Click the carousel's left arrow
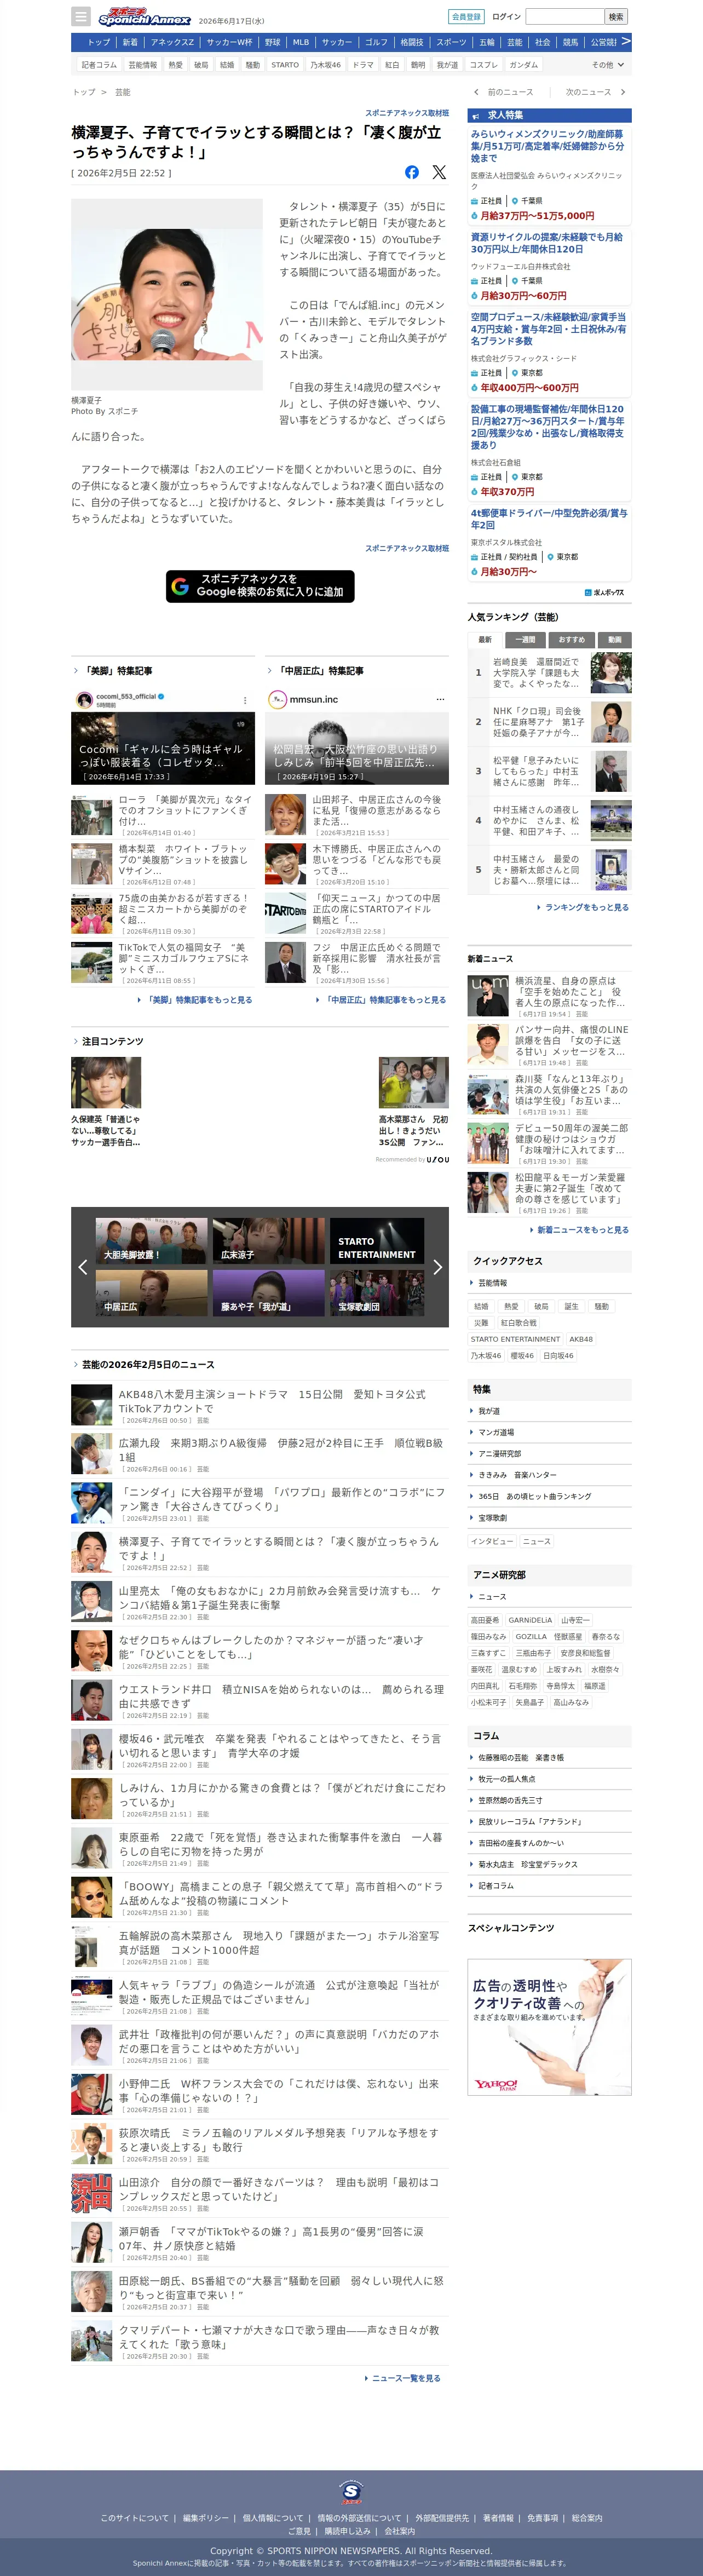The height and width of the screenshot is (2576, 703). 83,1267
